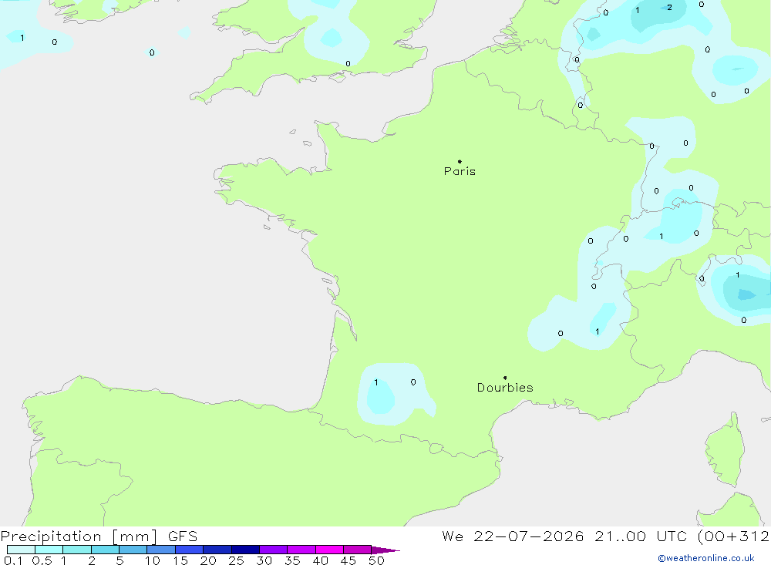The width and height of the screenshot is (771, 565).
Task: Select the black dot marker above Paris
Action: (x=460, y=161)
